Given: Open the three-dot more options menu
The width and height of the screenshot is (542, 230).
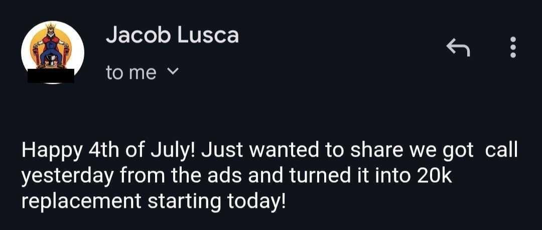Looking at the screenshot, I should pyautogui.click(x=512, y=48).
